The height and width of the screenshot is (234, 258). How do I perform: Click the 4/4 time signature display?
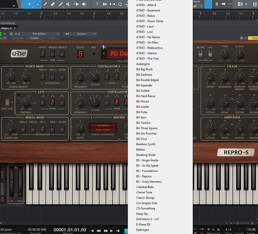pyautogui.click(x=228, y=229)
